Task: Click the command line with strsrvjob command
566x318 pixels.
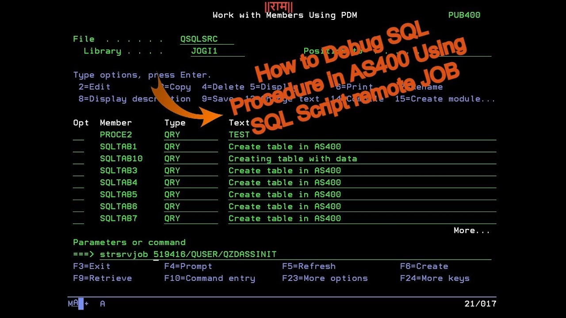Action: tap(295, 254)
